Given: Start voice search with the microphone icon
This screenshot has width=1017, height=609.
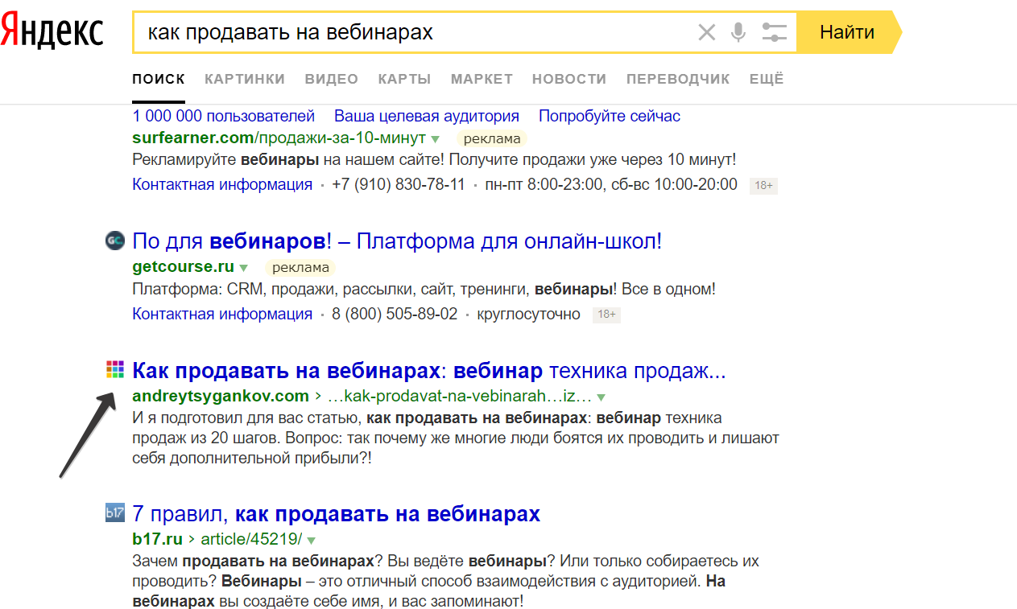Looking at the screenshot, I should [x=738, y=32].
